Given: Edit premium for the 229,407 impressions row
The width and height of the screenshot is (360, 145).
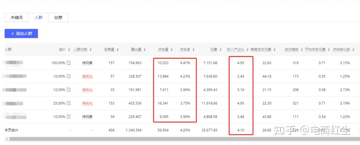Looking at the screenshot, I should (x=69, y=116).
